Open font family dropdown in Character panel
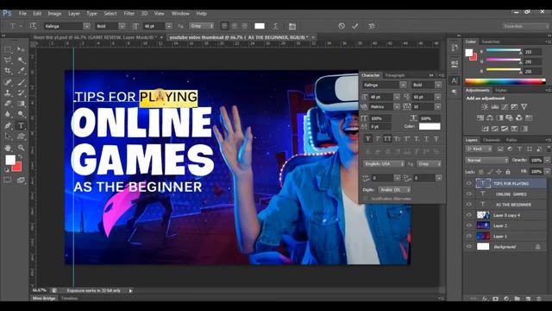 coord(403,85)
